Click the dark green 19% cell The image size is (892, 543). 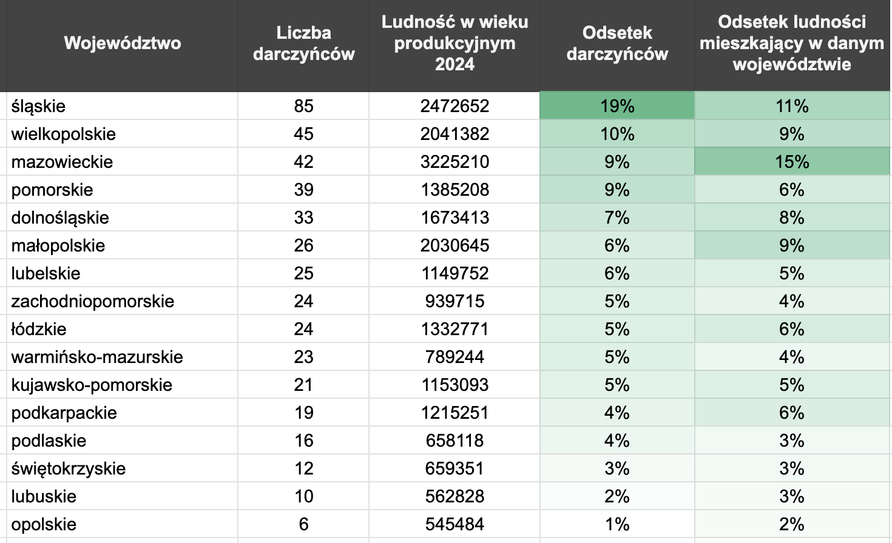pos(617,106)
